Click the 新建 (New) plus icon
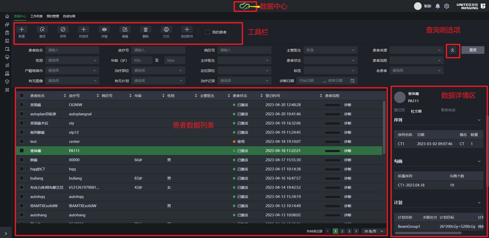Viewport: 489px width, 238px height. point(22,30)
